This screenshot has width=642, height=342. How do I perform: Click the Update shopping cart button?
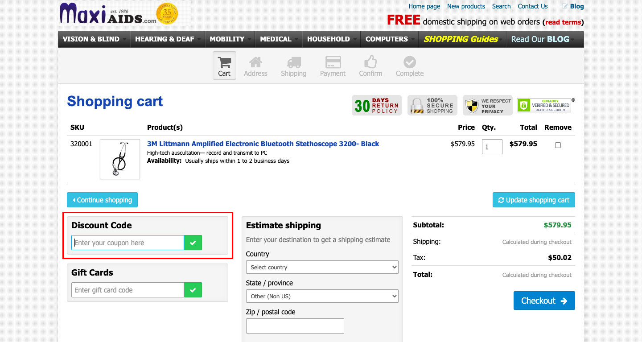[x=534, y=200]
